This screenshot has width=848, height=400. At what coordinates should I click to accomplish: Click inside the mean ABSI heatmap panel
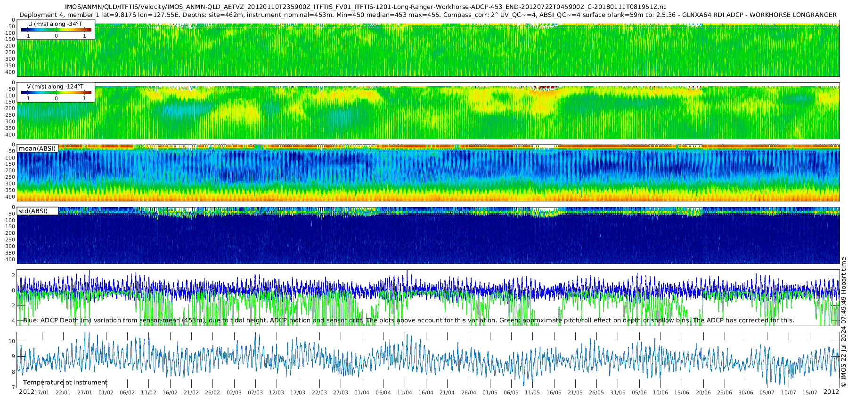(x=428, y=173)
